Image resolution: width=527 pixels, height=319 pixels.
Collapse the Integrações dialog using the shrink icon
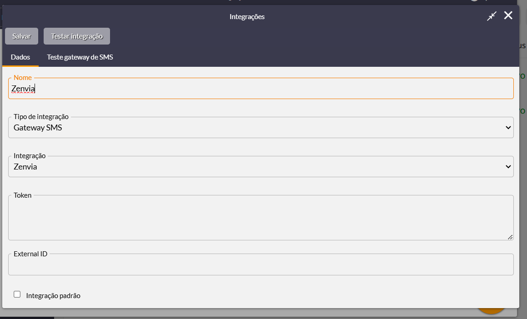click(492, 16)
